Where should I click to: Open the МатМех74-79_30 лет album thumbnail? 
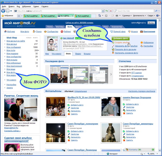pos(56,106)
